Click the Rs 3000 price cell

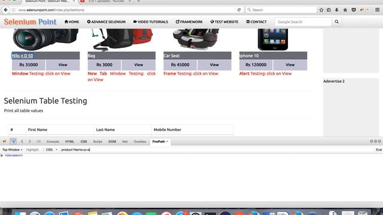pos(104,65)
